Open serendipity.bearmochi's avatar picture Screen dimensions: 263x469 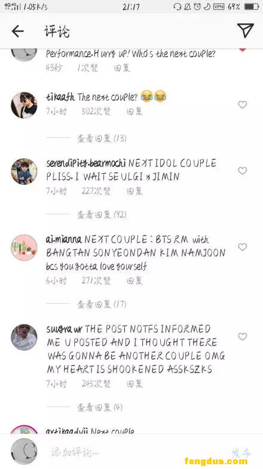pos(24,172)
